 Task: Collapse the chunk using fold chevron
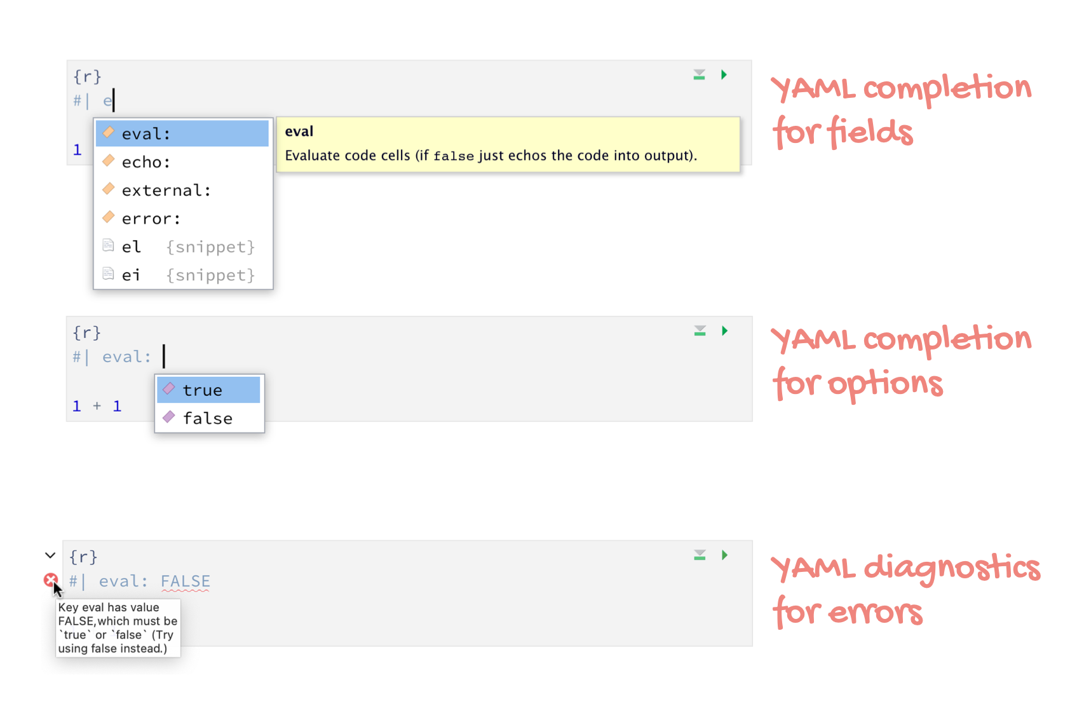pyautogui.click(x=50, y=555)
